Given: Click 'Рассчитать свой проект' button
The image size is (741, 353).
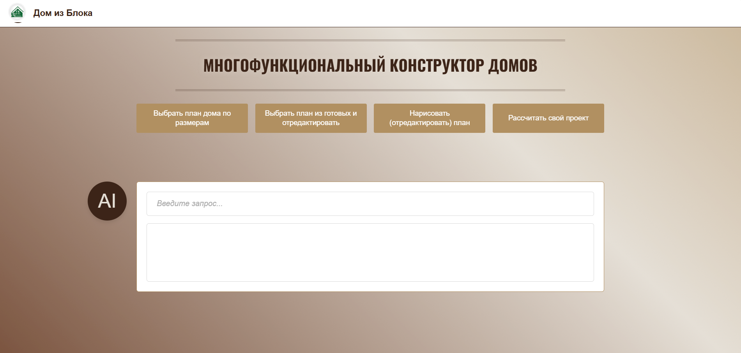Looking at the screenshot, I should pyautogui.click(x=548, y=118).
